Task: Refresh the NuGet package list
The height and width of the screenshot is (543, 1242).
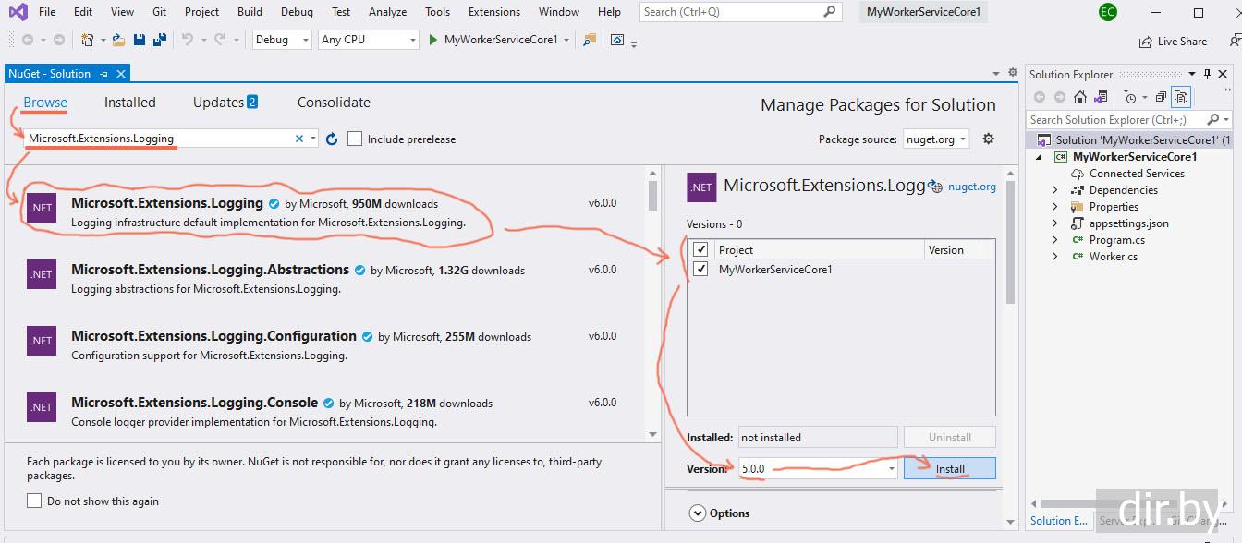Action: tap(332, 139)
